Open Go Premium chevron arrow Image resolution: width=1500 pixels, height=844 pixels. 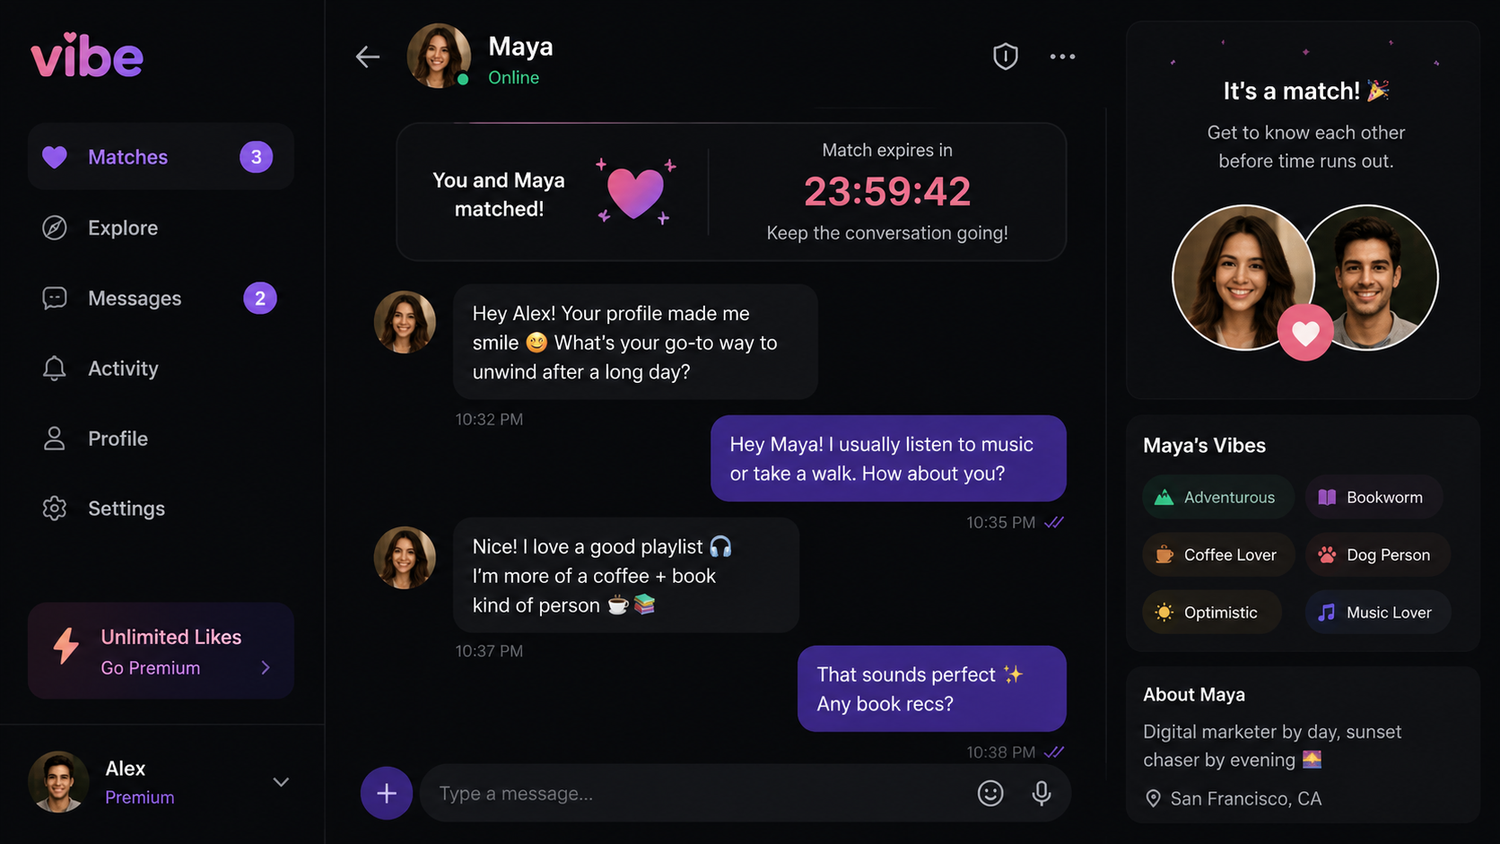(x=266, y=667)
